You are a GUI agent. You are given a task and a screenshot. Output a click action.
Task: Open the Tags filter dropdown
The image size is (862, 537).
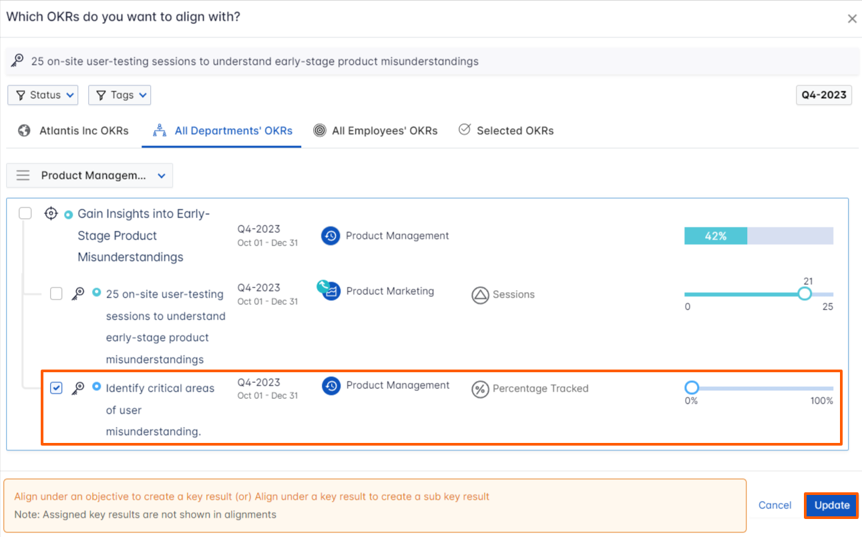click(120, 95)
